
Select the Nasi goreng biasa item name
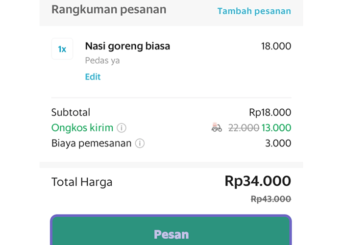127,46
